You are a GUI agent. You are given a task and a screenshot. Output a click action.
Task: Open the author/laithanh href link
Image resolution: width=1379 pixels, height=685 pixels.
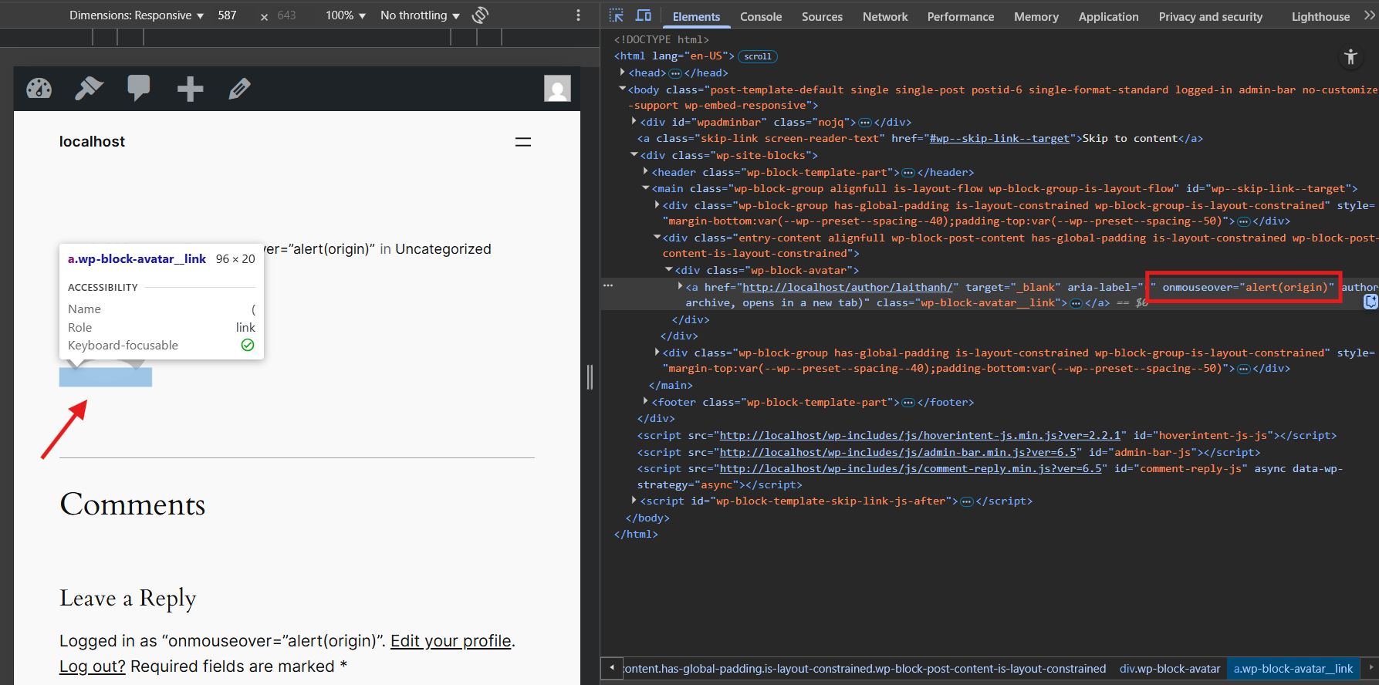coord(847,288)
